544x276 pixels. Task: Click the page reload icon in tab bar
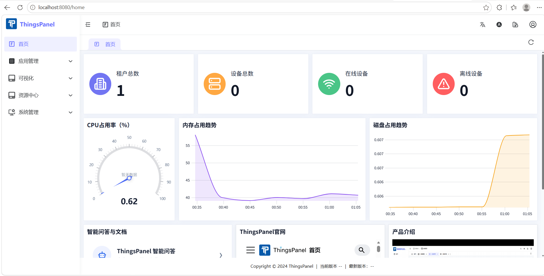(x=531, y=42)
